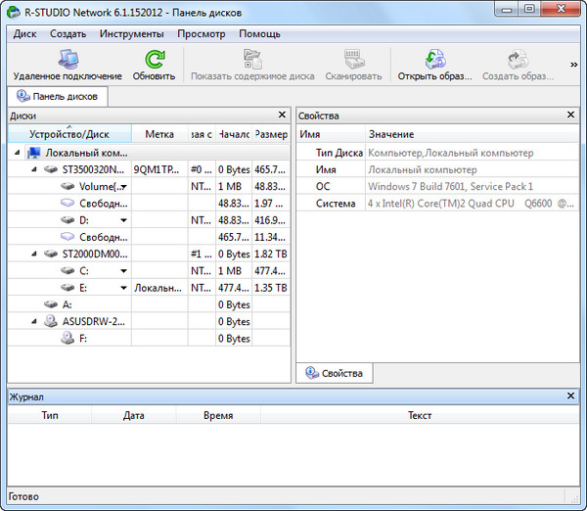Close the Журнал panel

coord(572,395)
